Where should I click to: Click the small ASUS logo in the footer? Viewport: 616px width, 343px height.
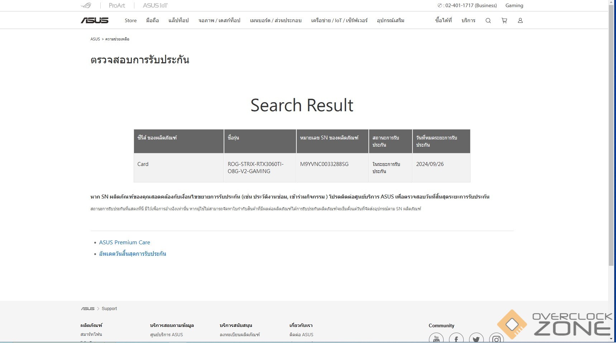[87, 309]
